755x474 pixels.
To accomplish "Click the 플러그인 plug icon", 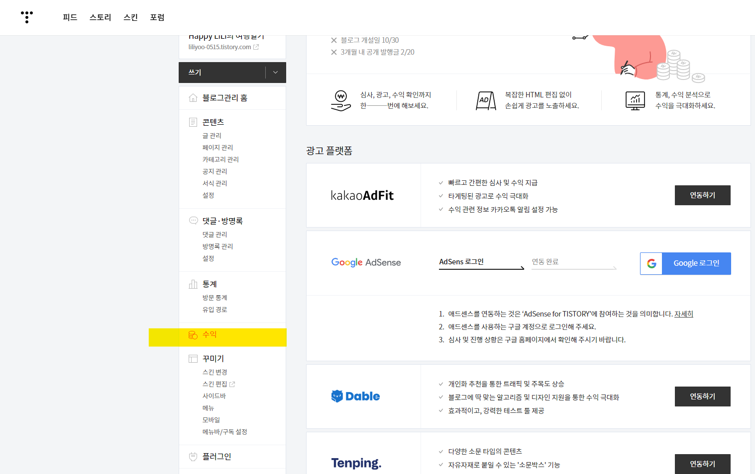I will [193, 457].
